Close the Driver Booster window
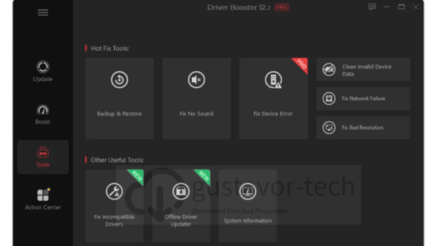437x246 pixels. point(416,7)
